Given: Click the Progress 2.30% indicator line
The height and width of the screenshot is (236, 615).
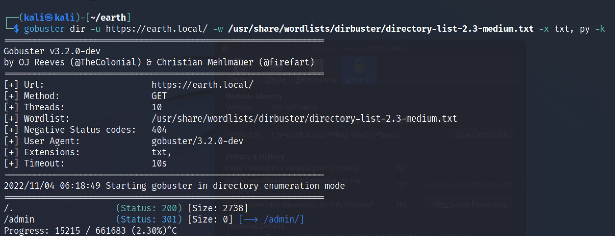Looking at the screenshot, I should [x=90, y=230].
